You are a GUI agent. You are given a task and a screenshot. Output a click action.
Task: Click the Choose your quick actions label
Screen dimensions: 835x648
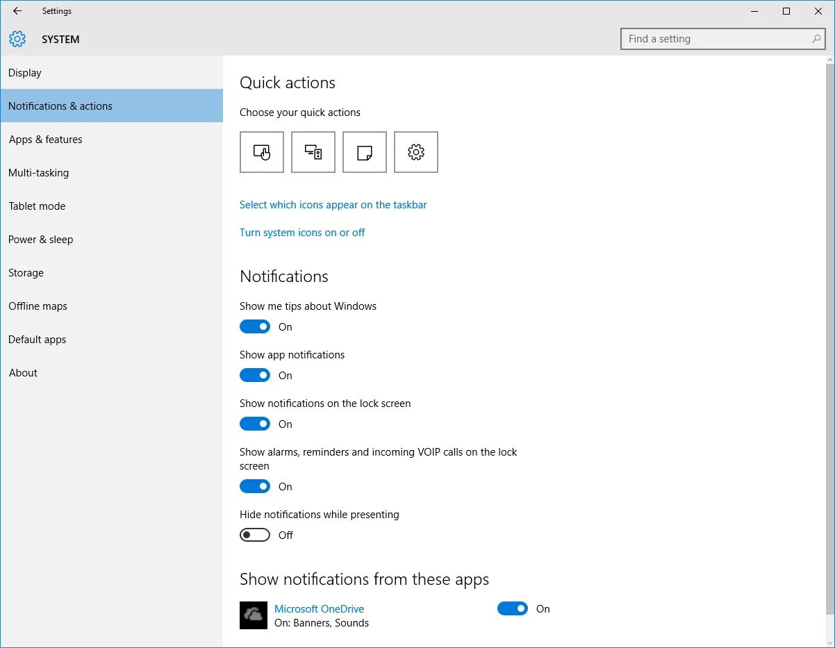click(300, 113)
